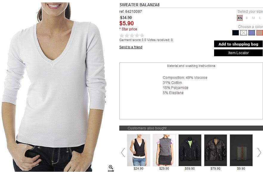Rate the garment with the first star
The image size is (263, 172).
click(x=122, y=35)
